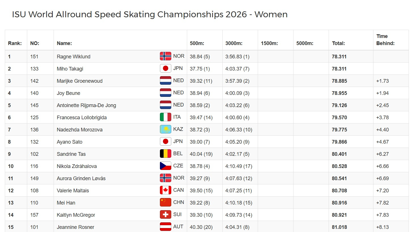Screen dimensions: 412x232
Task: Click the 500m column header
Action: [197, 43]
